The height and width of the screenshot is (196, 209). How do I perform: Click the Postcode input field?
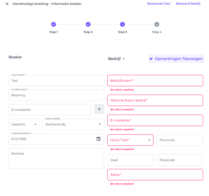pyautogui.click(x=180, y=160)
